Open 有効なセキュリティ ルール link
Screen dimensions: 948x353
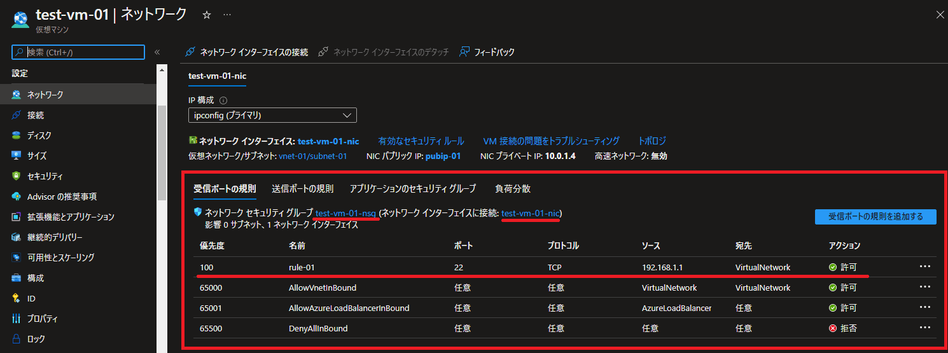pos(421,141)
